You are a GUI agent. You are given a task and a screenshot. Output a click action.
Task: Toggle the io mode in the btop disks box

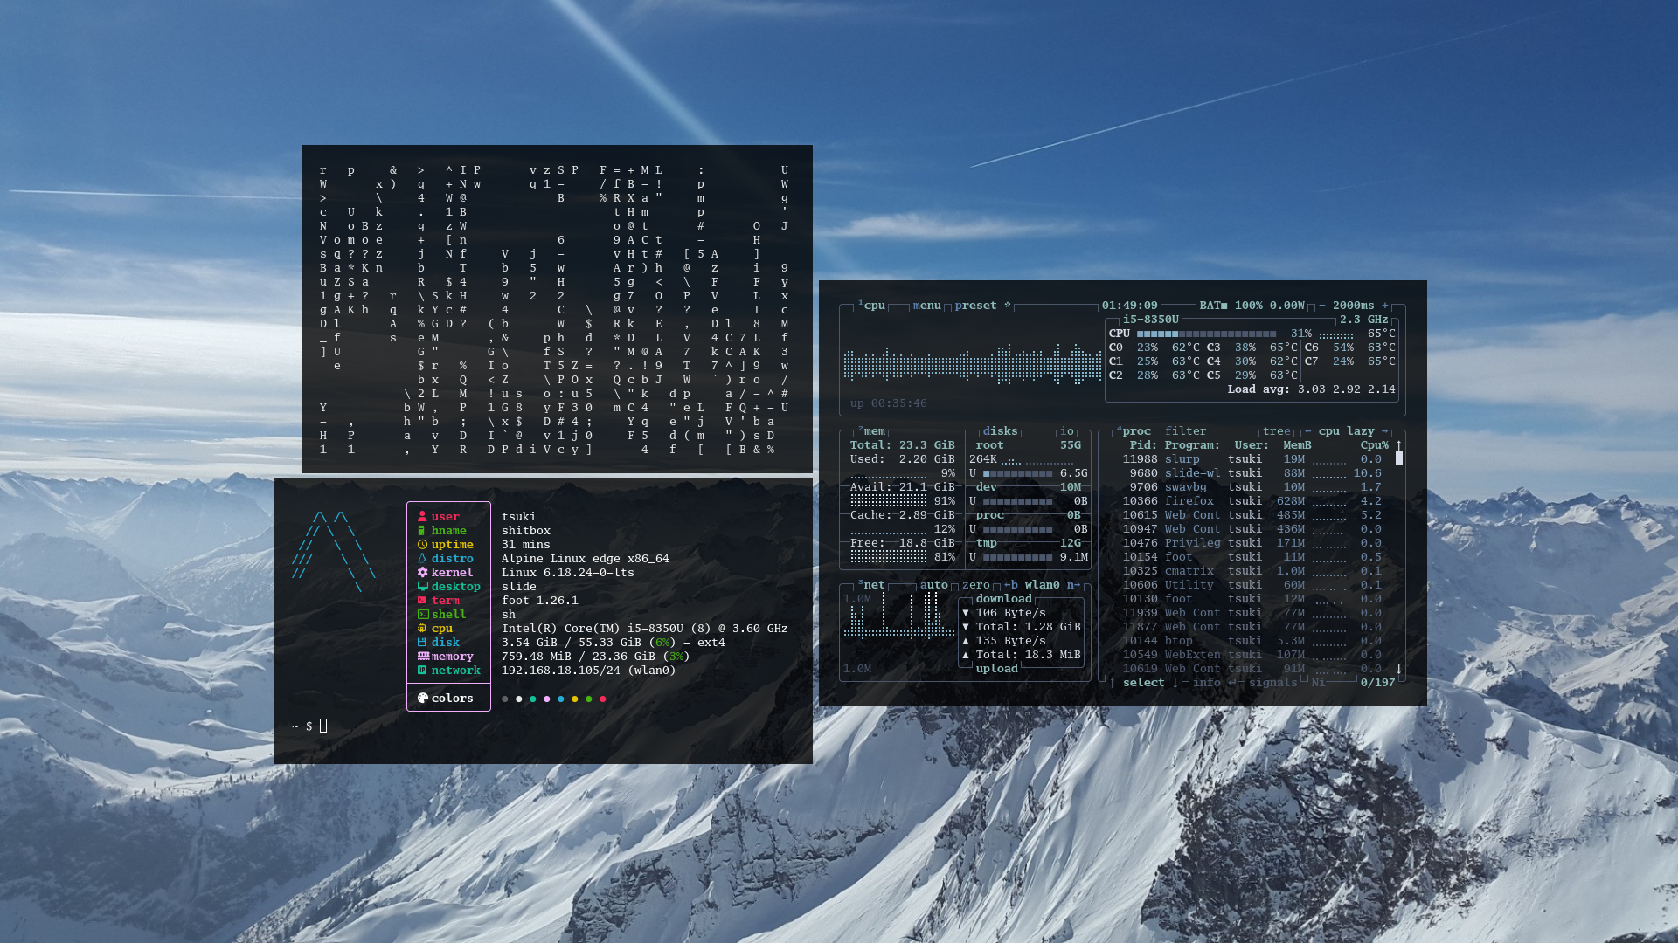pos(1066,431)
